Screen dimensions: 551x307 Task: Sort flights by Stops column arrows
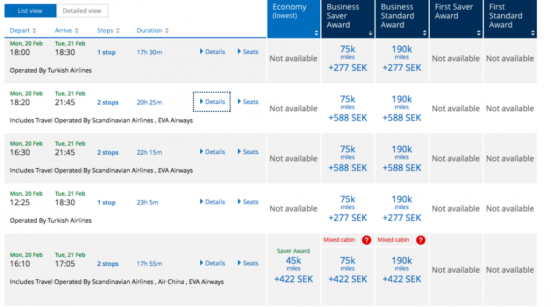click(118, 31)
